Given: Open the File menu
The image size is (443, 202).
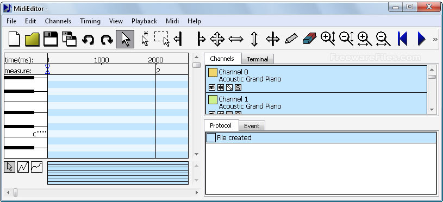Looking at the screenshot, I should (11, 21).
